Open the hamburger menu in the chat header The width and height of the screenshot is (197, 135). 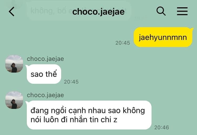[x=182, y=11]
